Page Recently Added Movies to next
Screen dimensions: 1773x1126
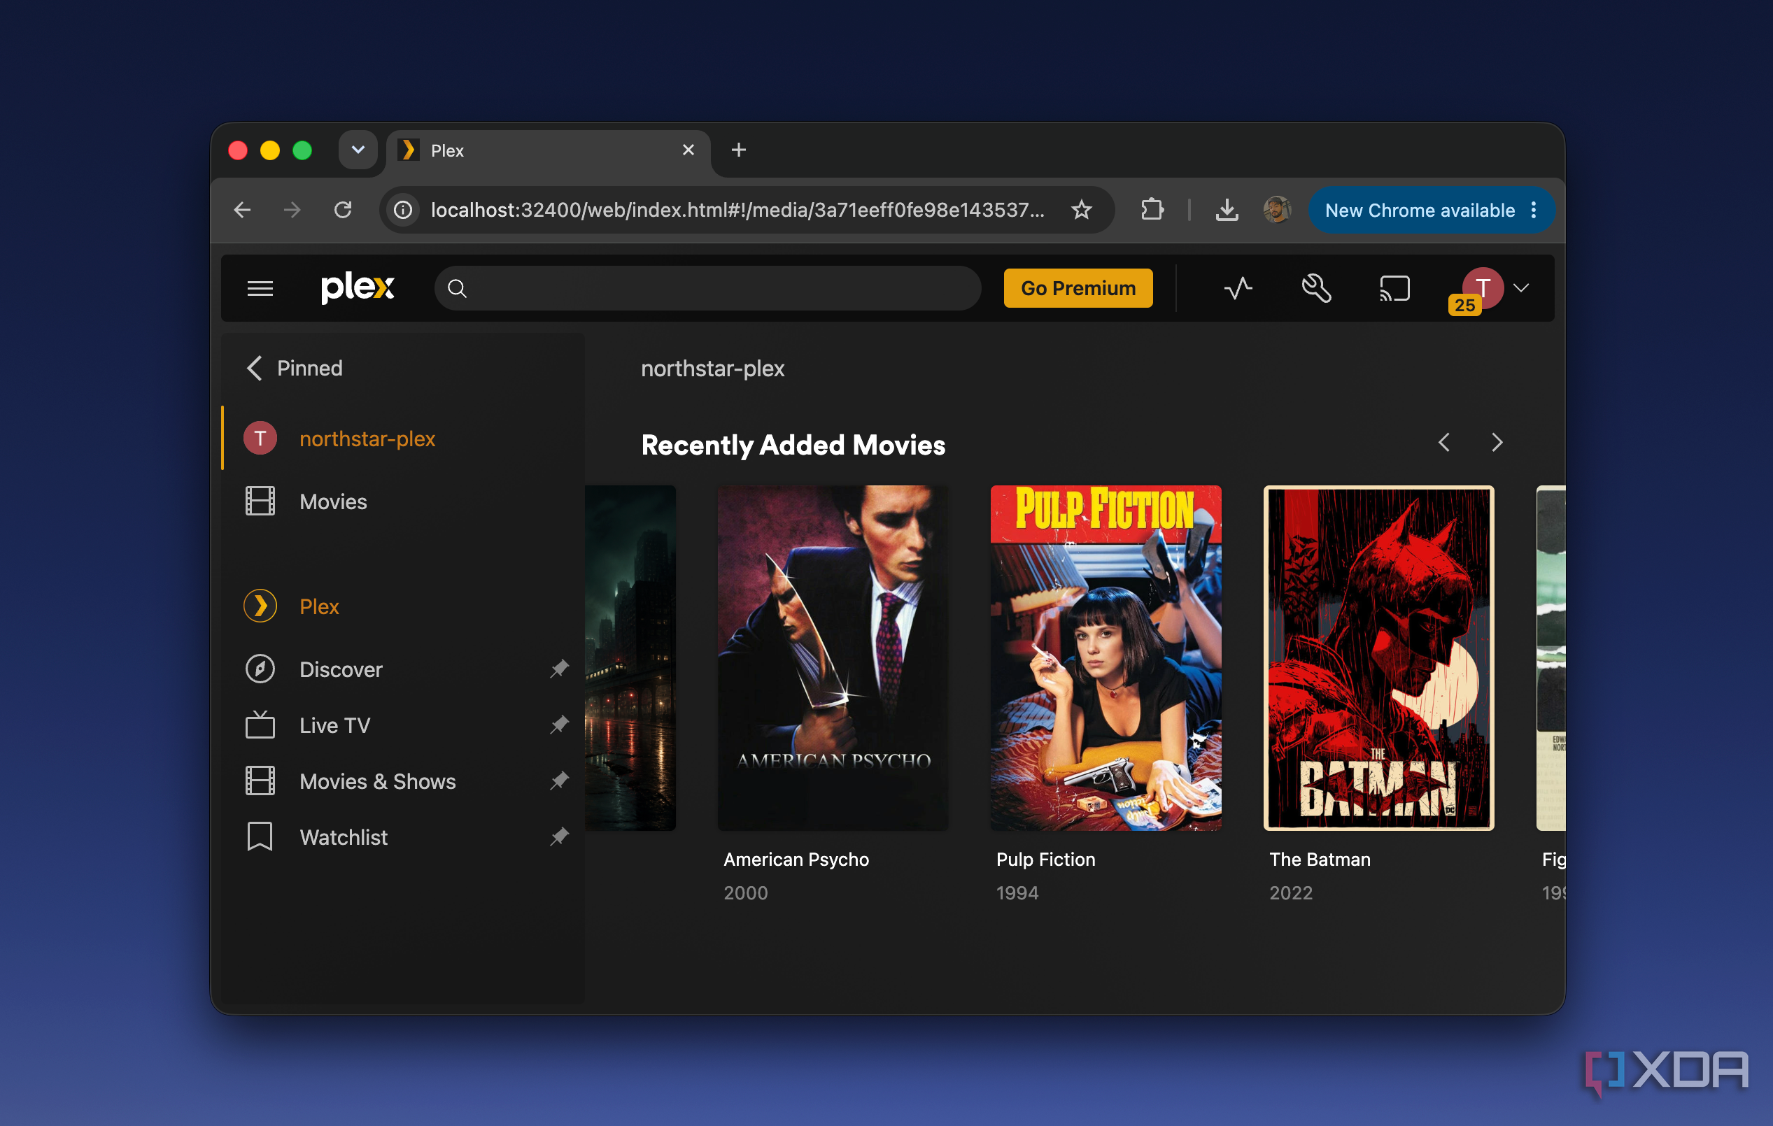[x=1497, y=442]
